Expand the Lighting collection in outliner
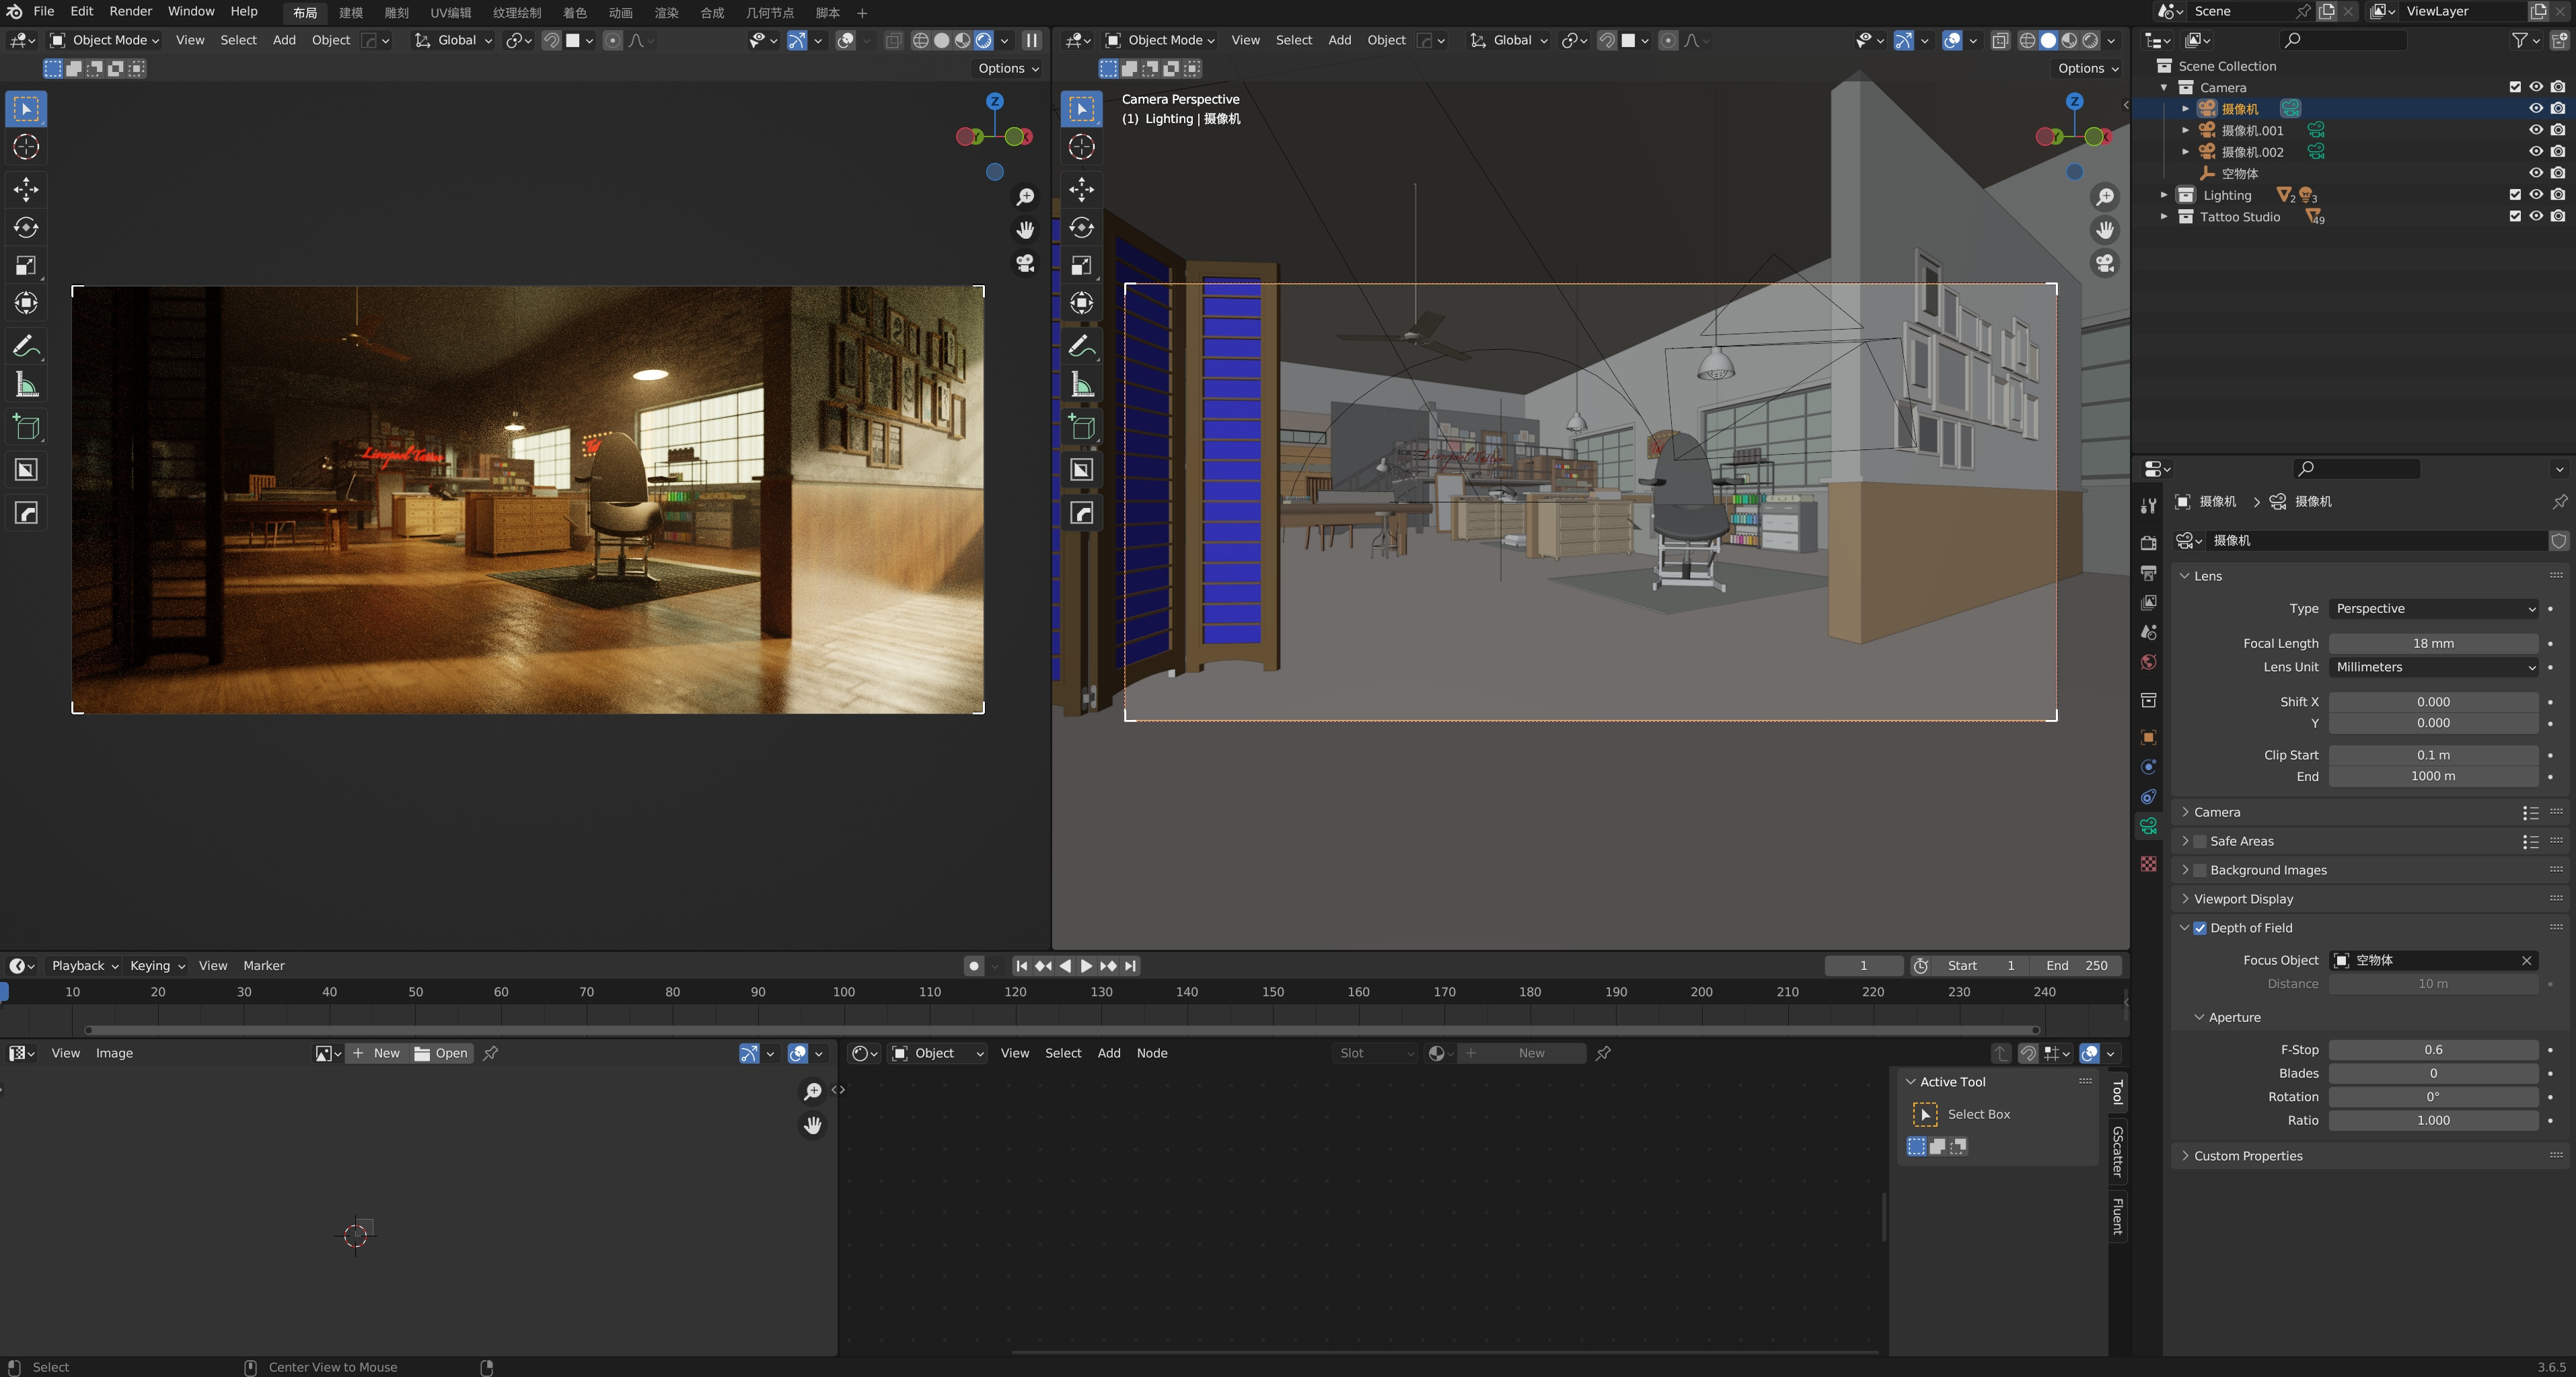 (2163, 195)
